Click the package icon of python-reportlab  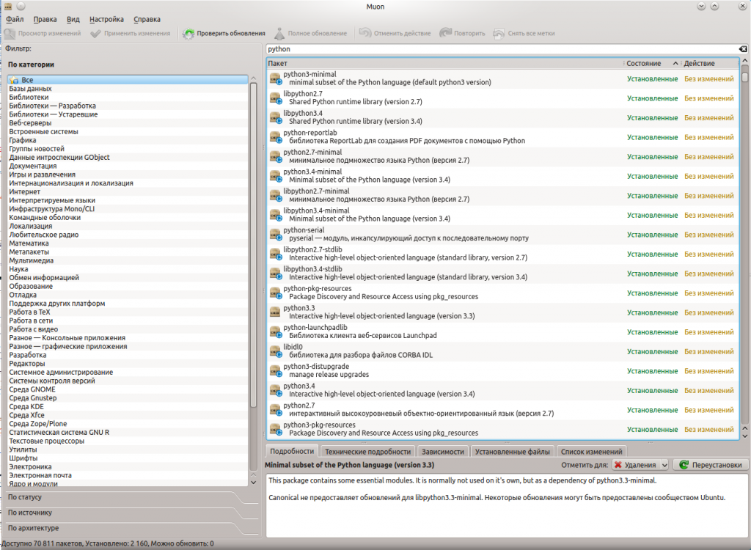pyautogui.click(x=276, y=137)
